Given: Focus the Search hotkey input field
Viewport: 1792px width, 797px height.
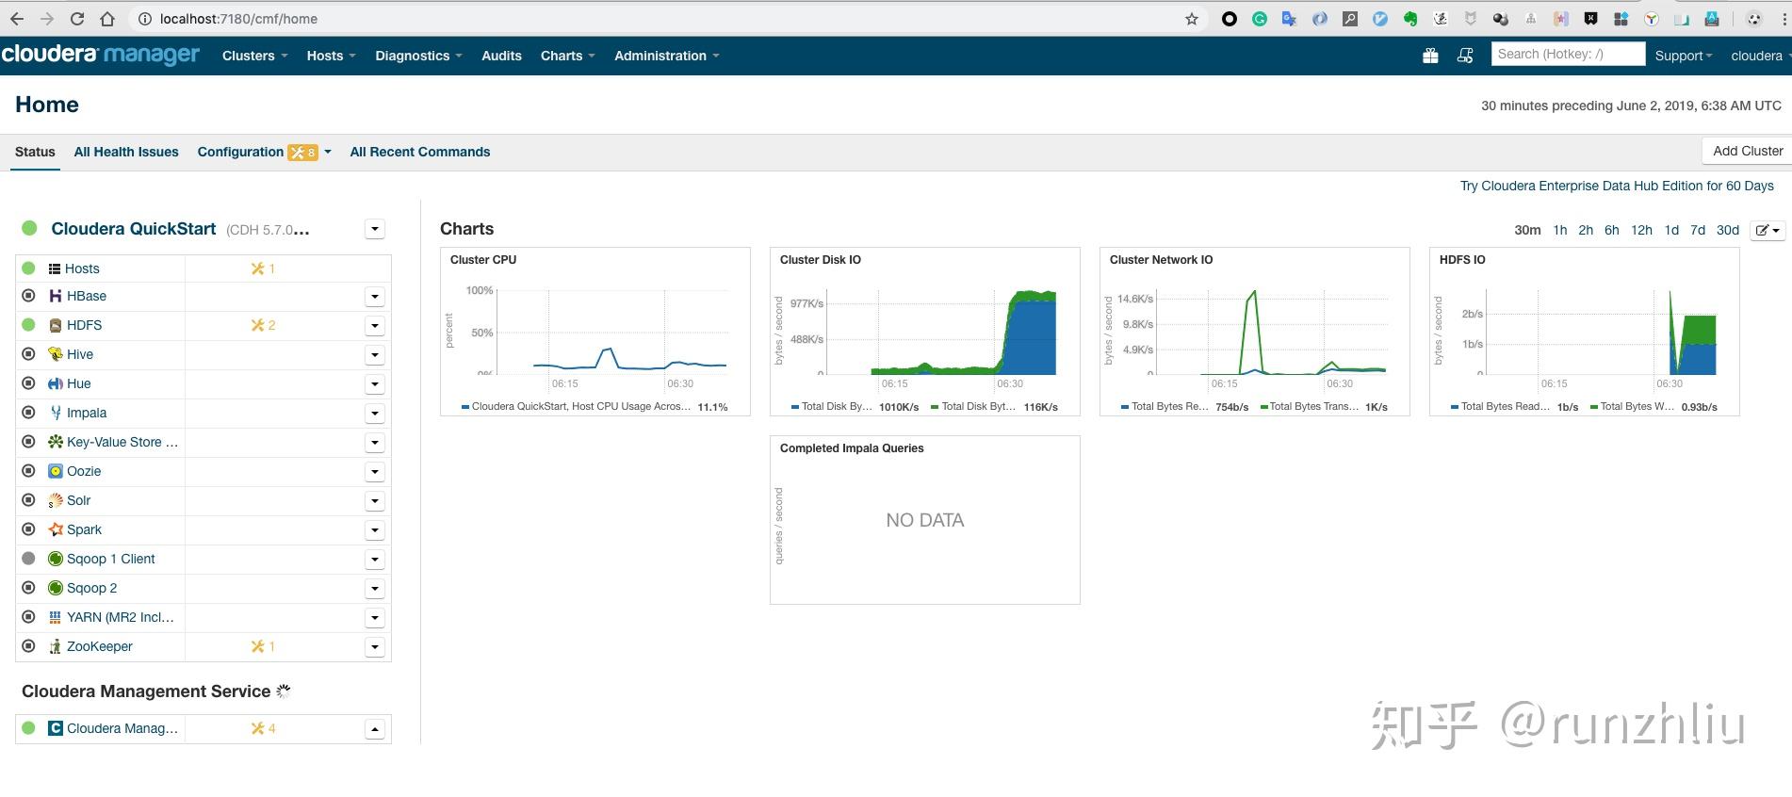Looking at the screenshot, I should (1569, 55).
